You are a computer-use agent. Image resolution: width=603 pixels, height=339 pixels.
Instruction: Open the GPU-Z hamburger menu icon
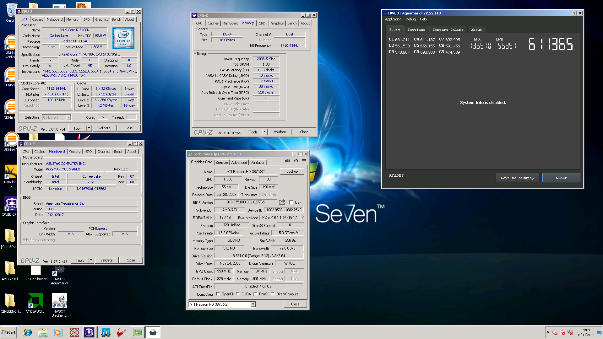304,161
